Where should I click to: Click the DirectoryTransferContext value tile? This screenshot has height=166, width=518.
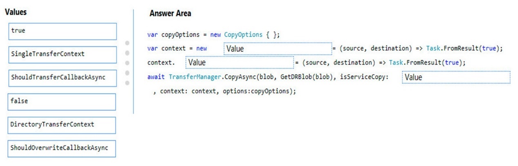pos(62,125)
